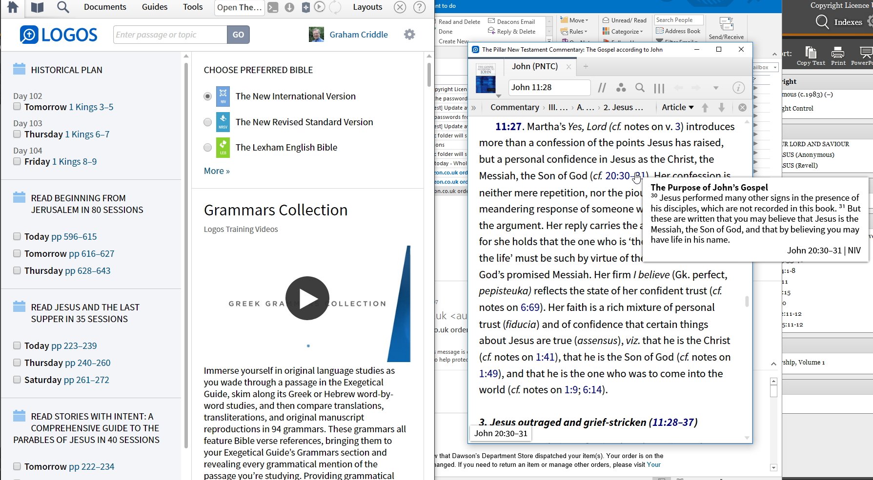
Task: Check Today pp 596–615 reading
Action: tap(17, 236)
